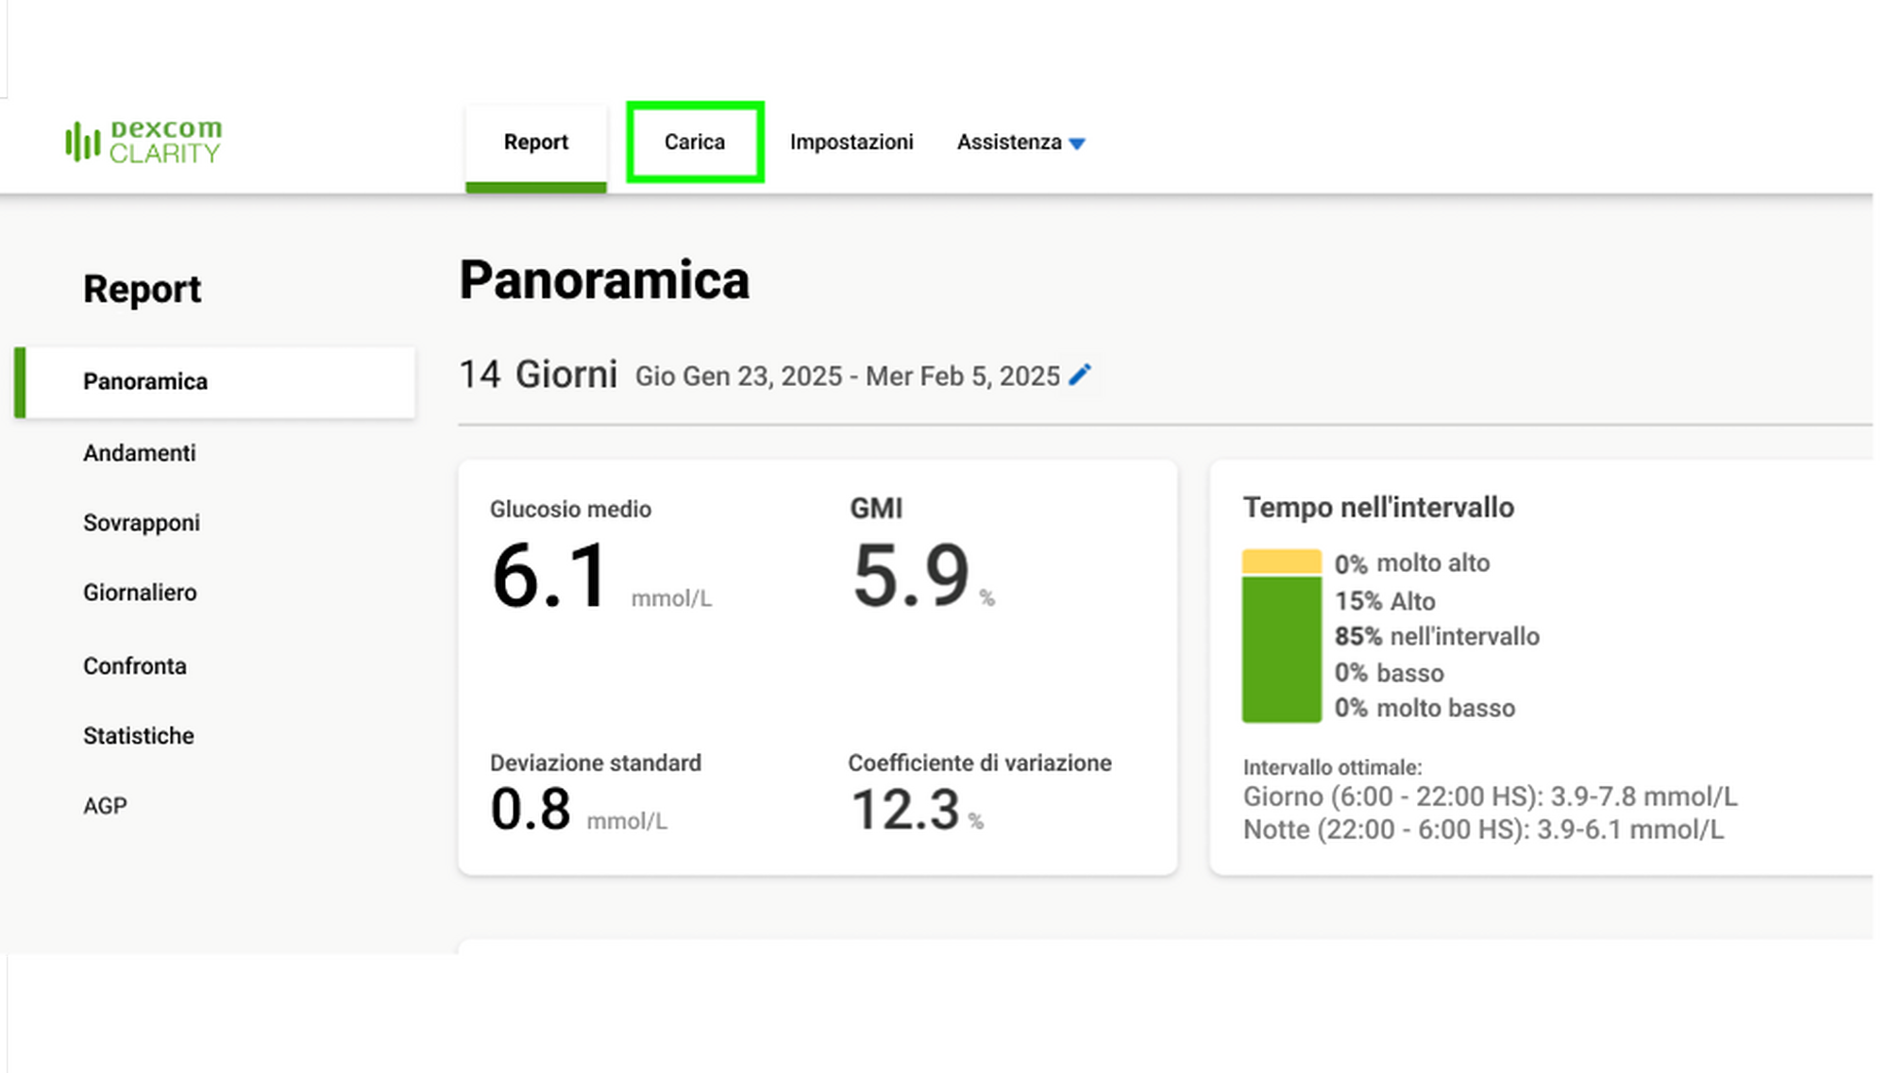
Task: Click the yellow high bar segment
Action: tap(1281, 562)
